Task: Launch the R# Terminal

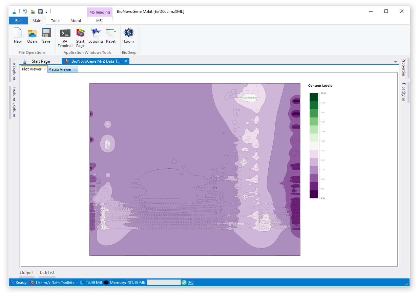Action: (65, 33)
